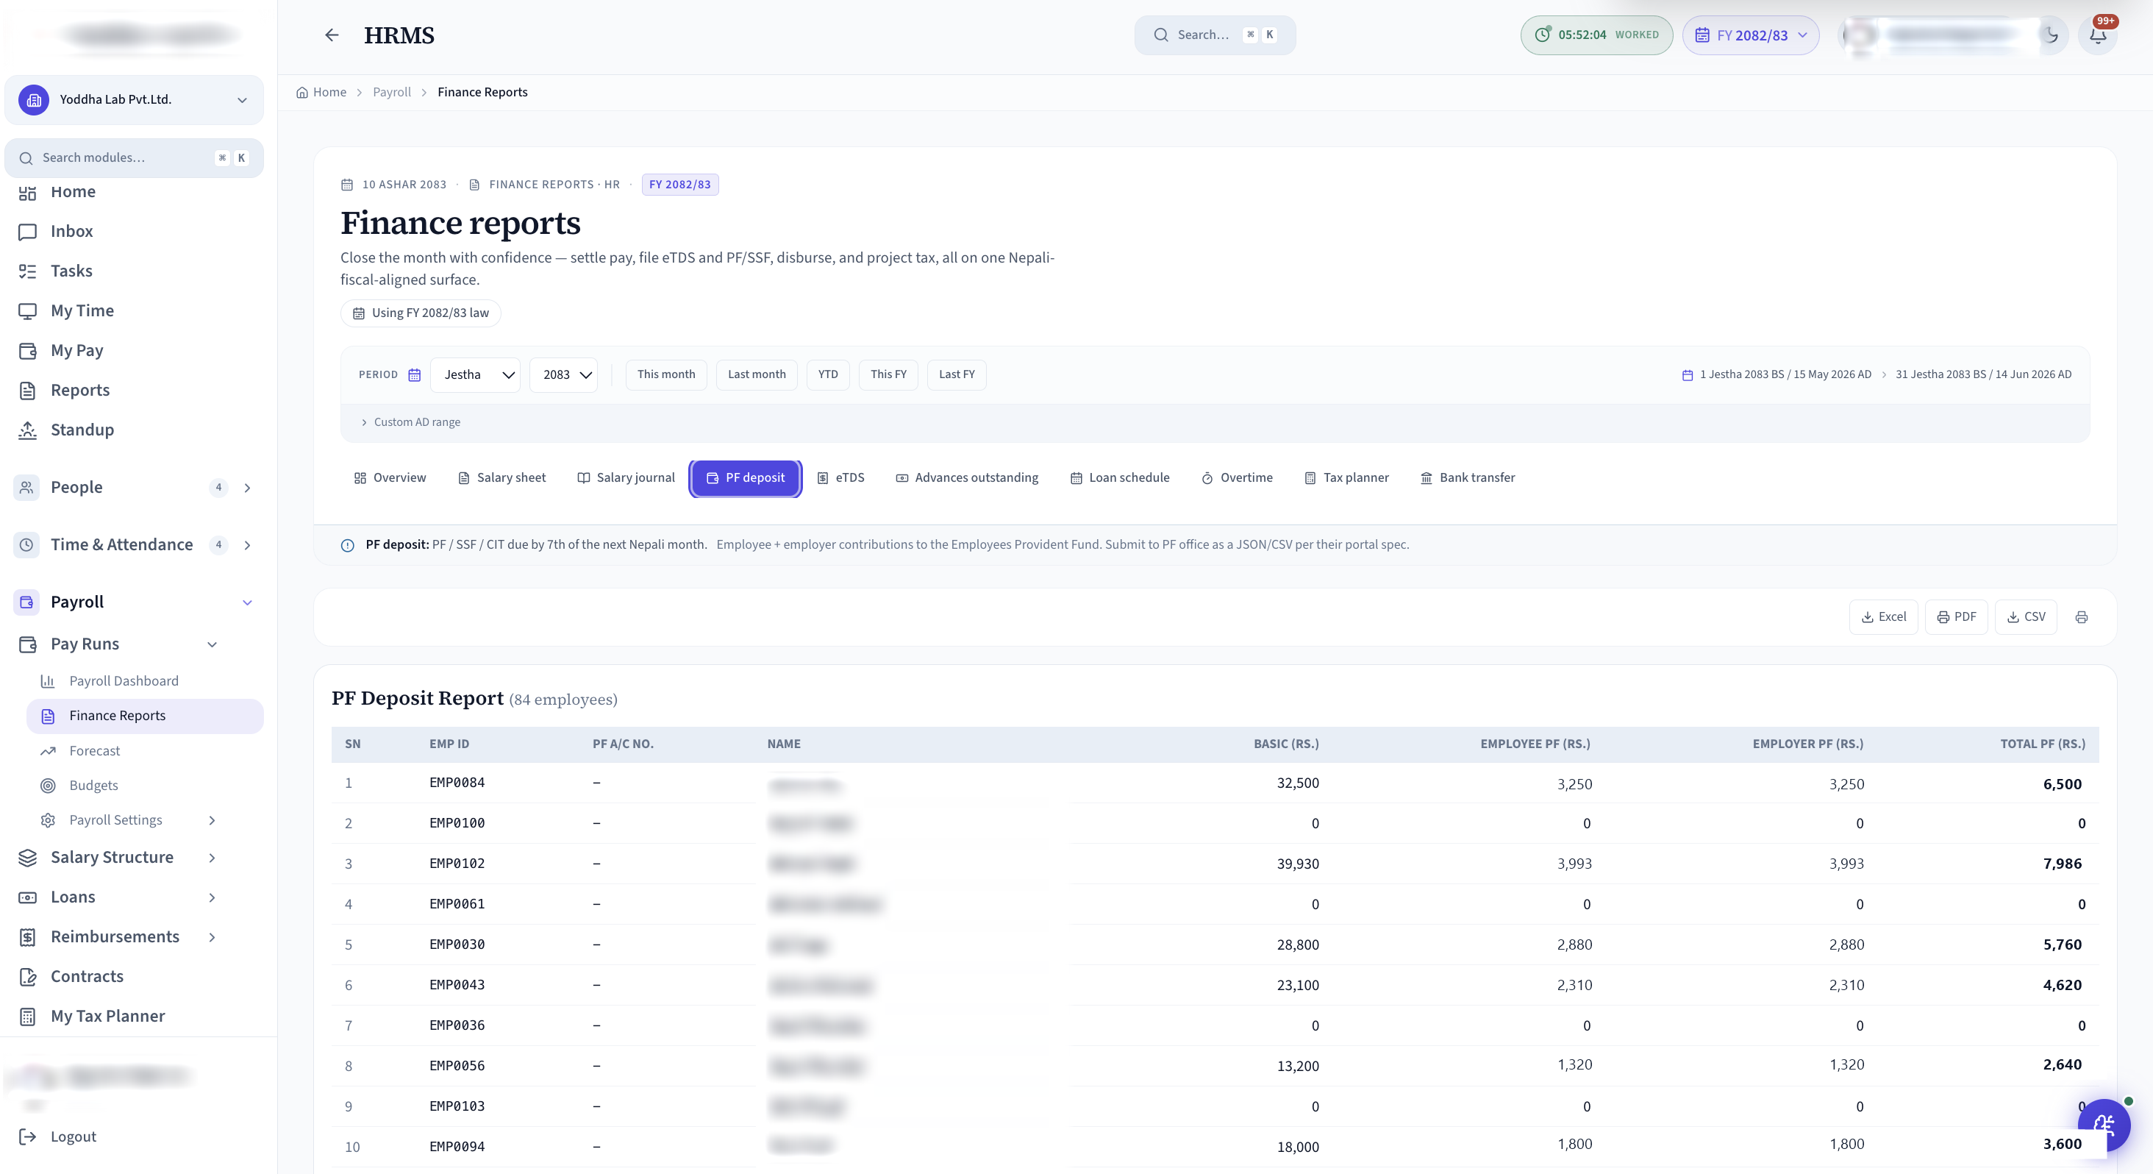The image size is (2153, 1174).
Task: Click the Home breadcrumb icon
Action: (x=301, y=92)
